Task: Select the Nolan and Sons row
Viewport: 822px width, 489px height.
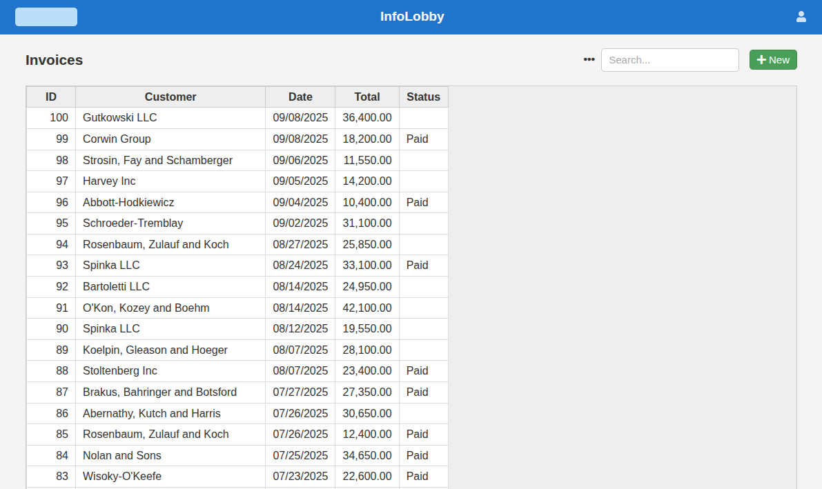Action: point(121,456)
